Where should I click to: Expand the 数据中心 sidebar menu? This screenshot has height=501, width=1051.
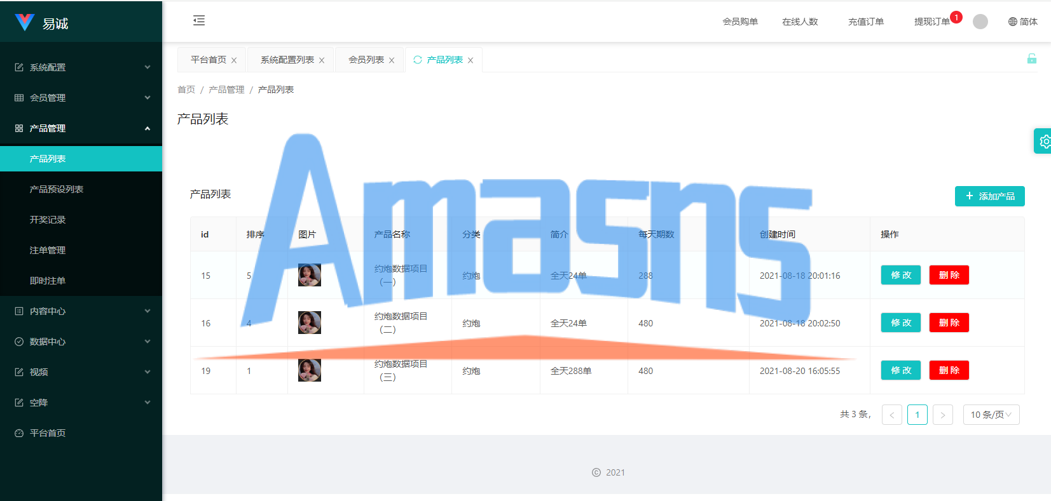[x=81, y=342]
